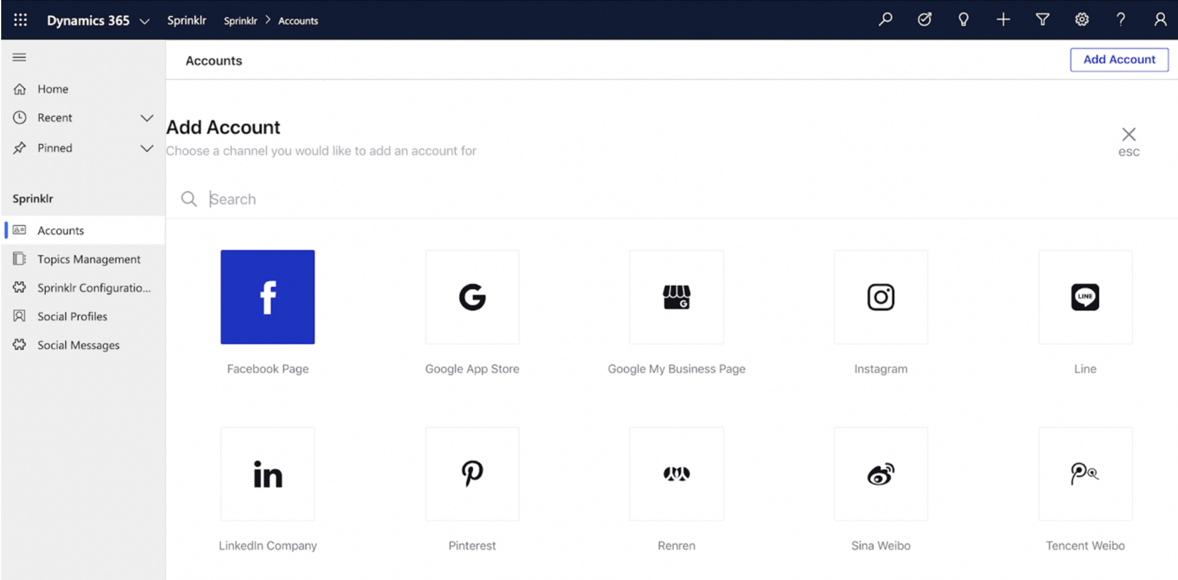Open the advanced find filter icon
The height and width of the screenshot is (580, 1178).
coord(1043,20)
